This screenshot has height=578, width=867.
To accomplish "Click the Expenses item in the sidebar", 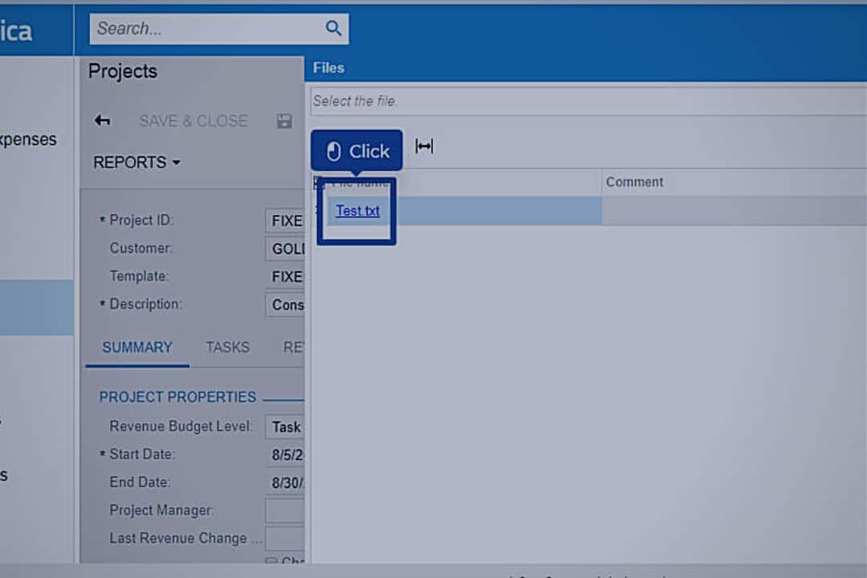I will pos(29,140).
